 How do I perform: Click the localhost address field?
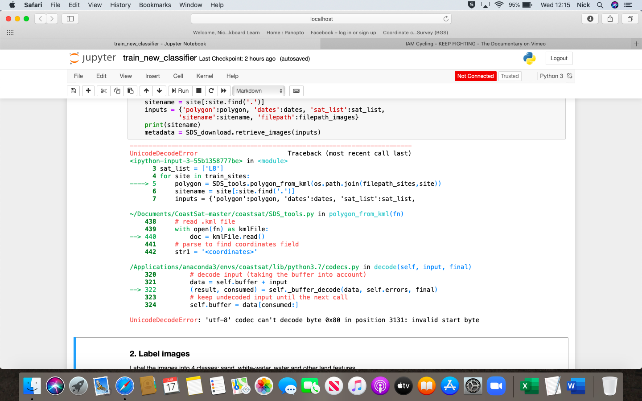(321, 19)
